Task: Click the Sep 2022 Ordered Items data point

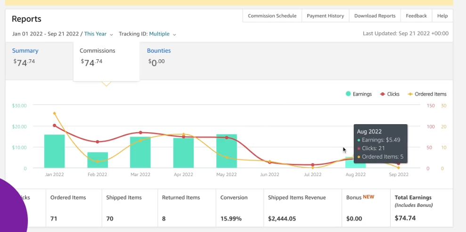Action: 399,168
